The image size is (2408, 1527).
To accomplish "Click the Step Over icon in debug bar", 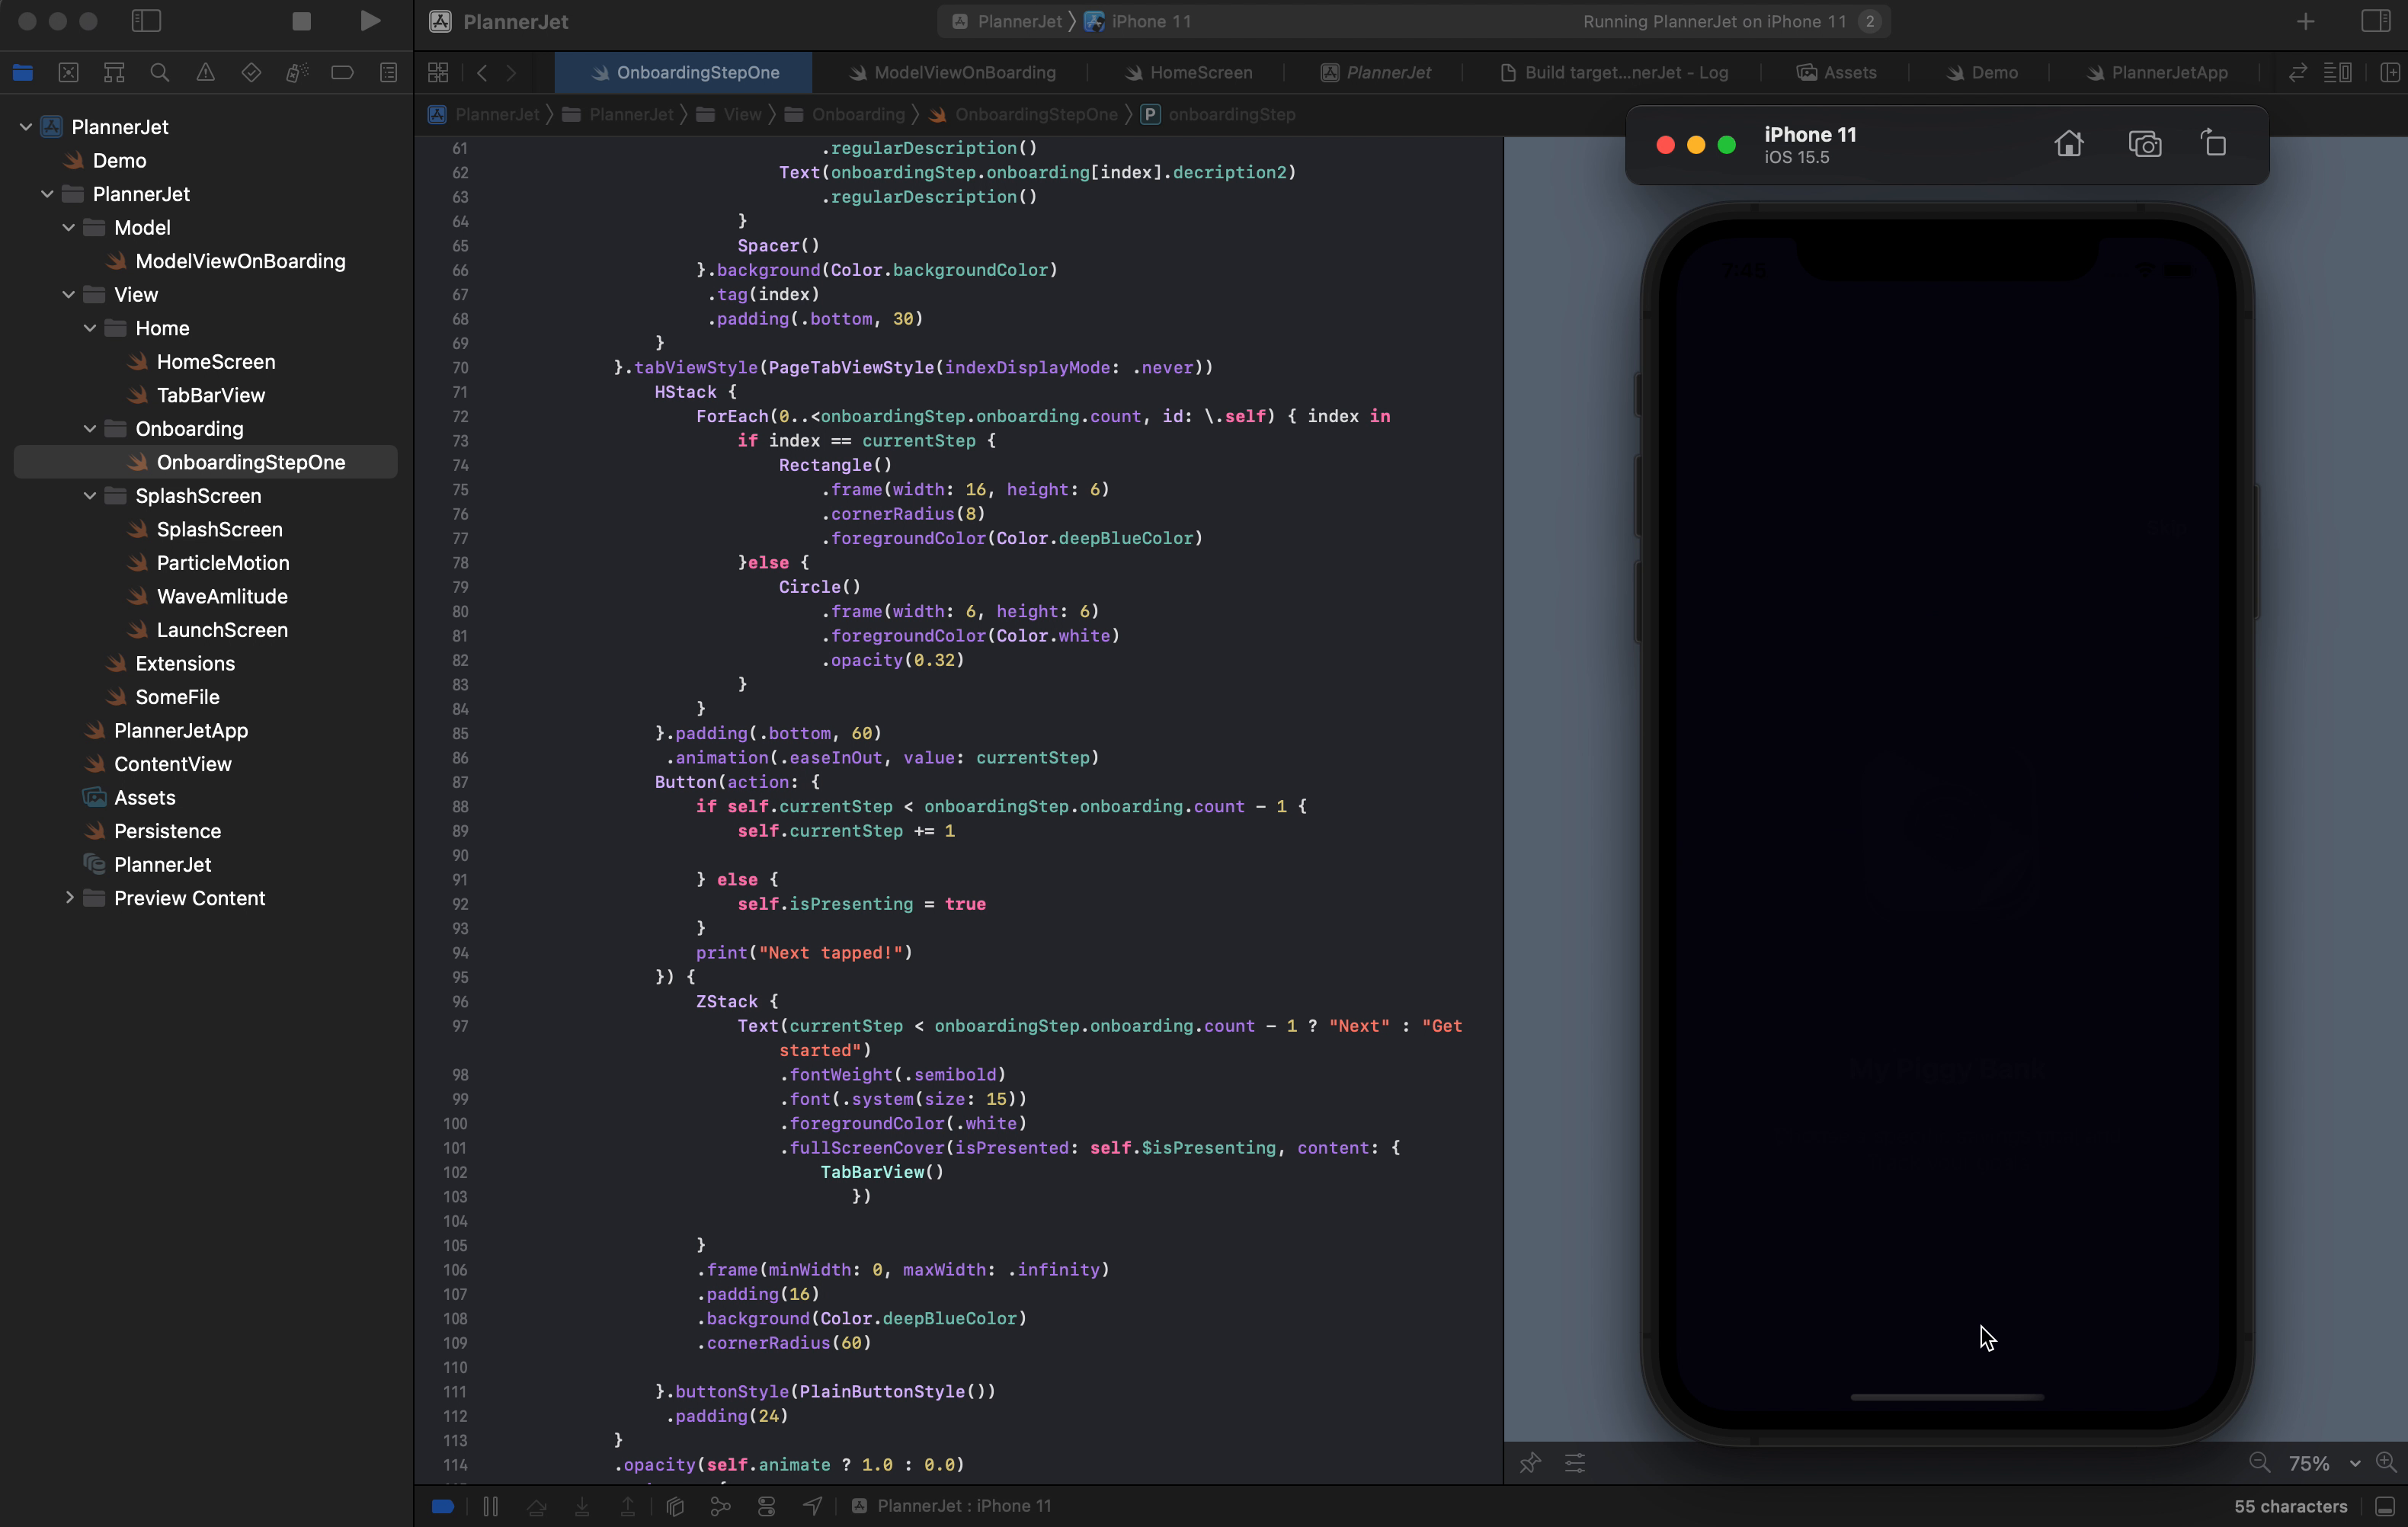I will (536, 1506).
